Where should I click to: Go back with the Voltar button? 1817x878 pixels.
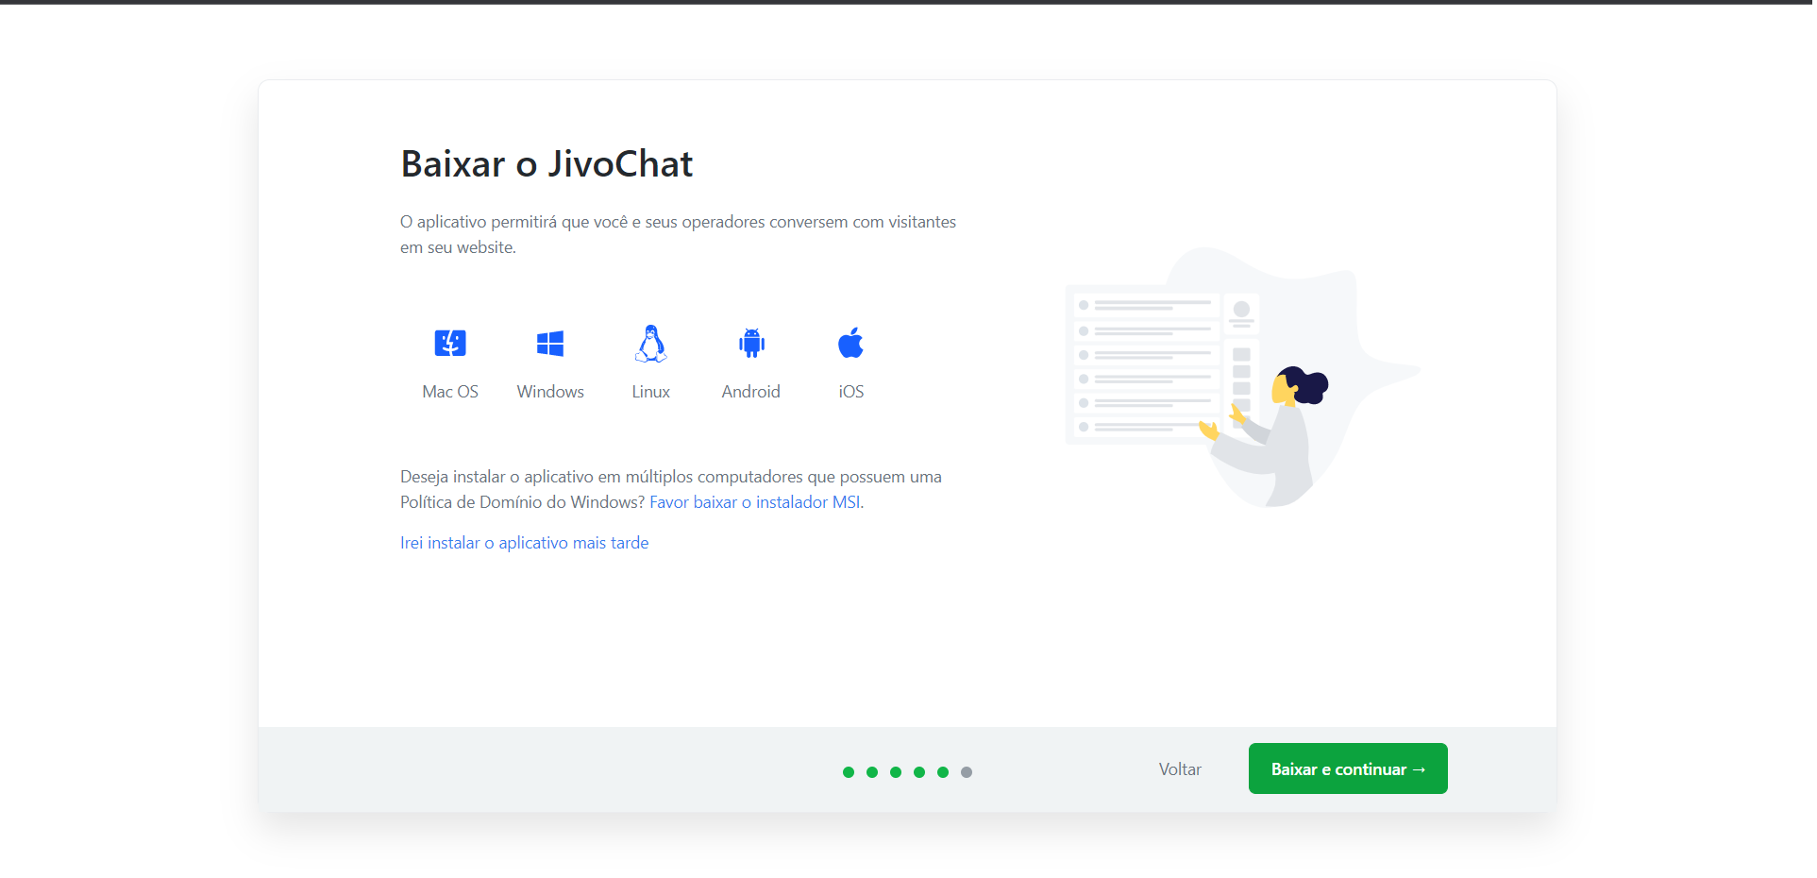point(1180,769)
